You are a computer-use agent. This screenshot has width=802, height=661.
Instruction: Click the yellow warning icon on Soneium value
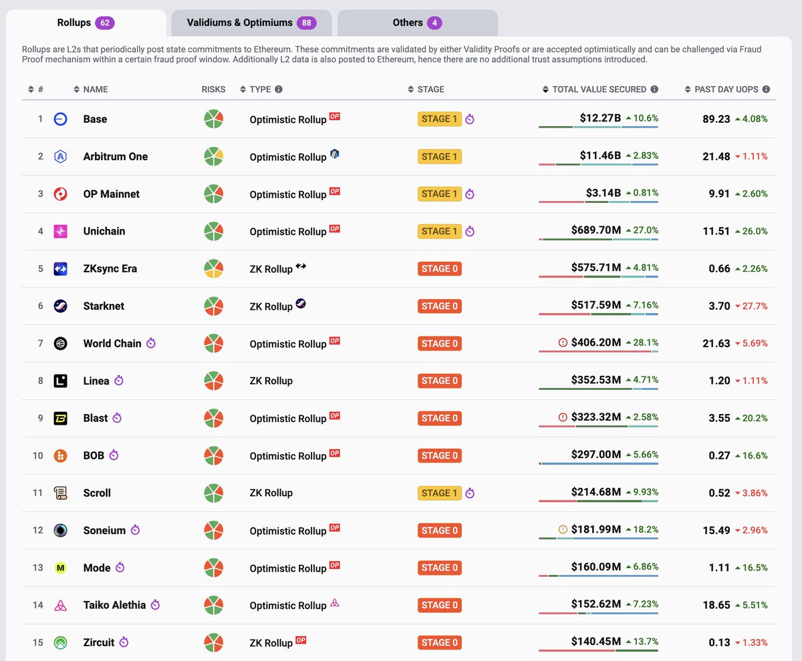coord(563,530)
